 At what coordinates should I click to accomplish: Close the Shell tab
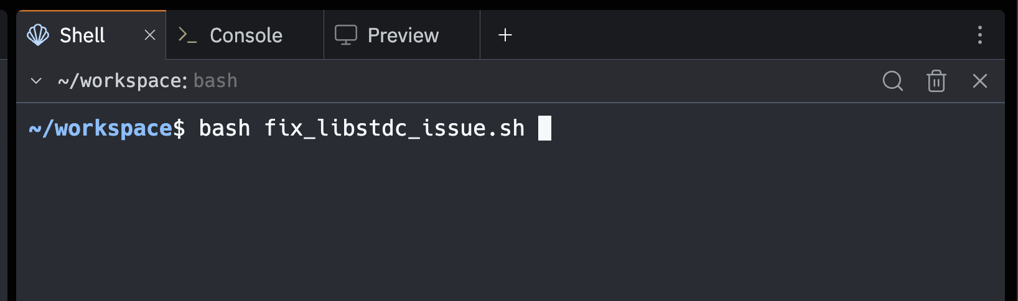click(150, 35)
